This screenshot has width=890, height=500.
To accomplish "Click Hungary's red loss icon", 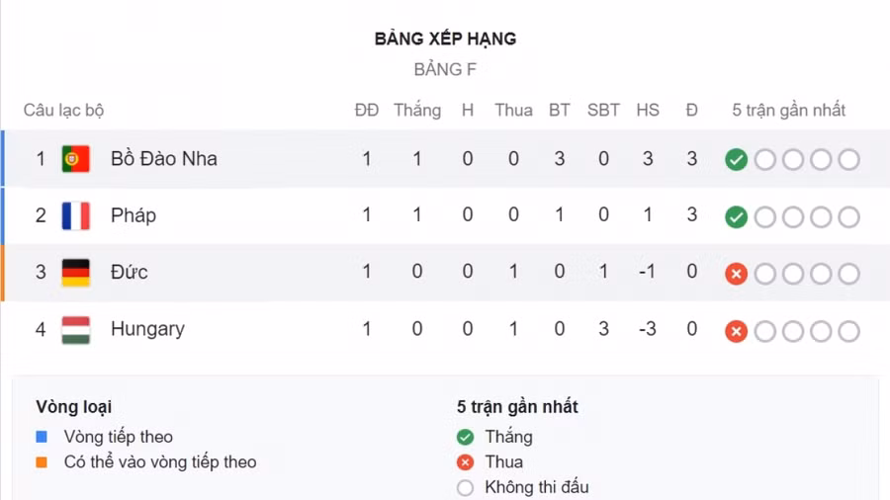I will (x=736, y=331).
